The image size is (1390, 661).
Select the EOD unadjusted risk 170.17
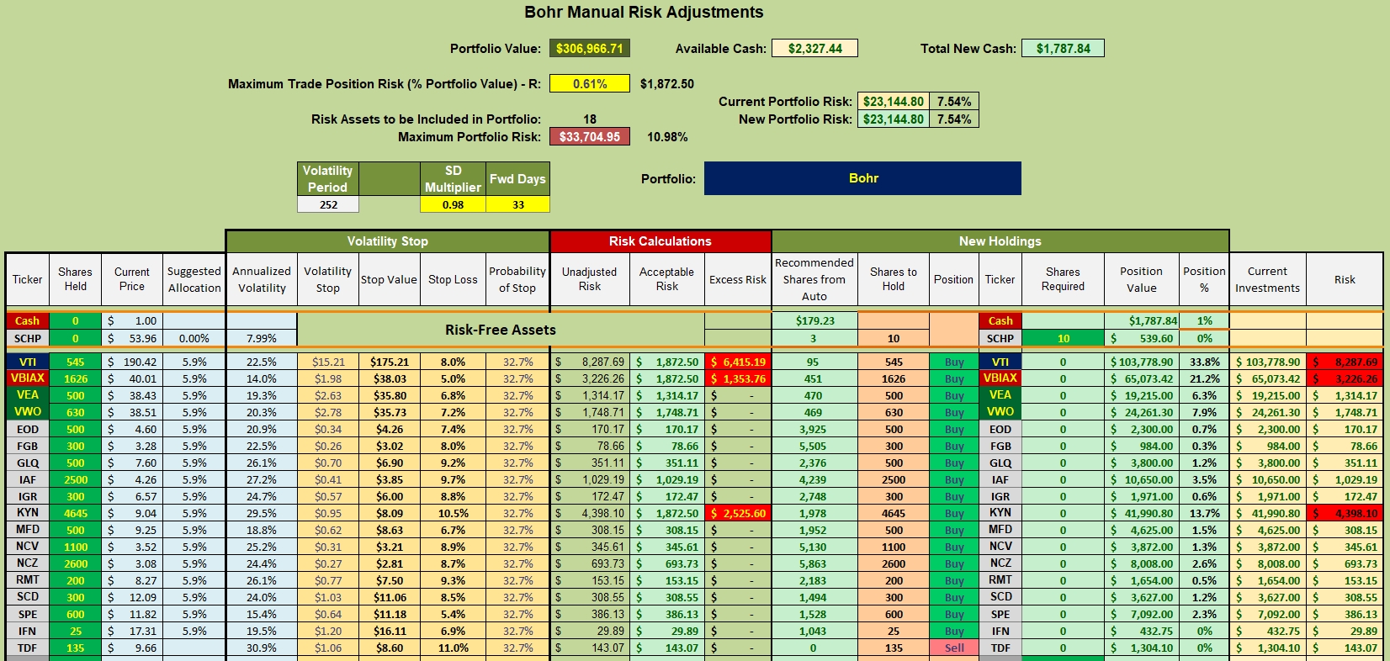(590, 429)
